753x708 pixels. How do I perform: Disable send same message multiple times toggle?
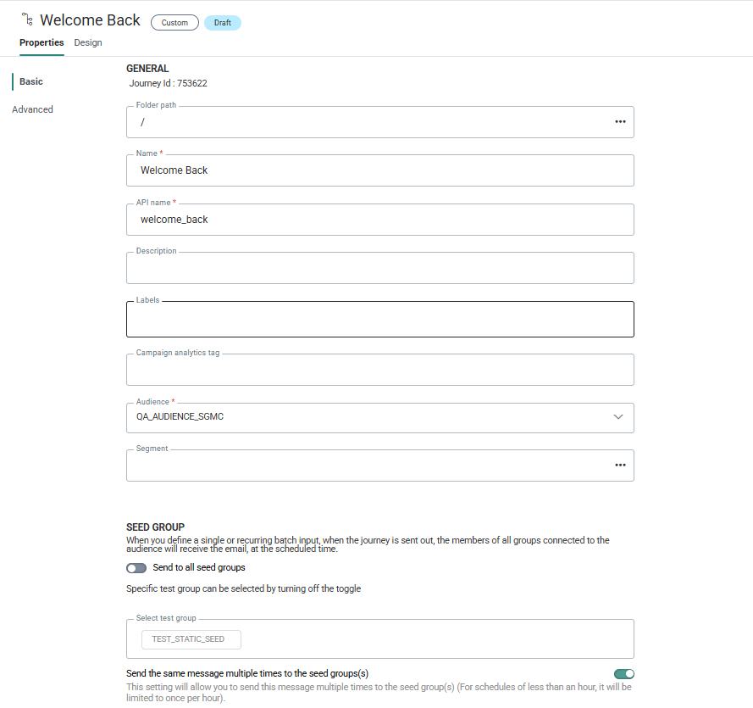pos(623,674)
